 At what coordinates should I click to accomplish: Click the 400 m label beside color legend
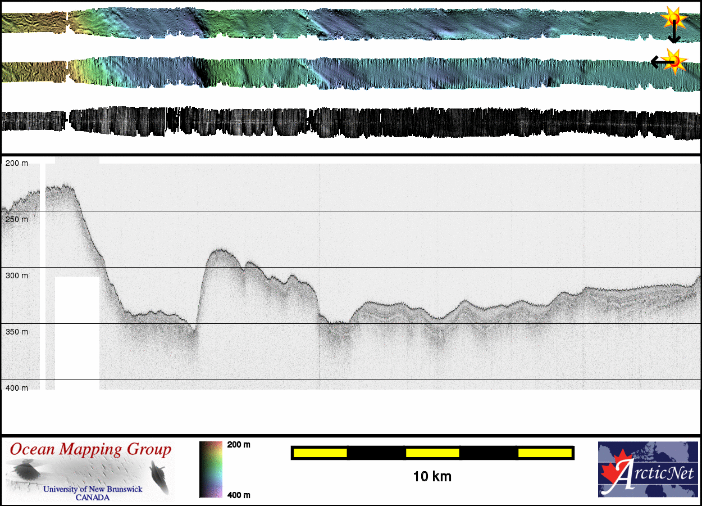tap(239, 495)
